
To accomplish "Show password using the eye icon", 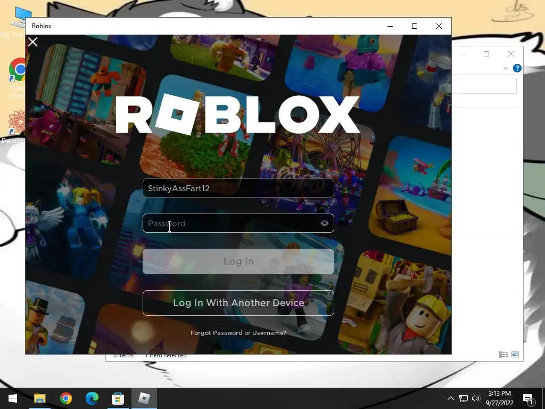I will click(x=325, y=223).
